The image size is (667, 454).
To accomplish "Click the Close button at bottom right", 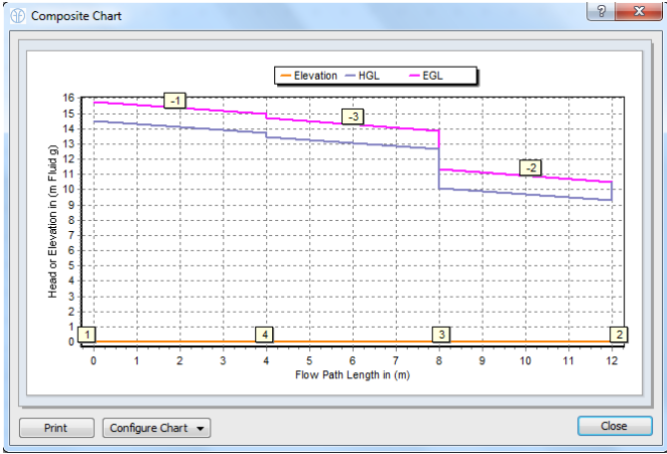I will pyautogui.click(x=613, y=426).
